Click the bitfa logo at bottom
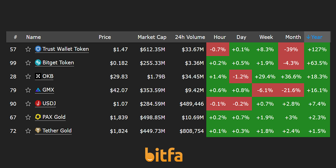Viewport: 336px width, 168px height. coord(164,155)
